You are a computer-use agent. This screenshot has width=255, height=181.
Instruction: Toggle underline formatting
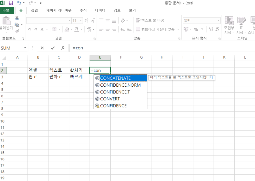42,29
